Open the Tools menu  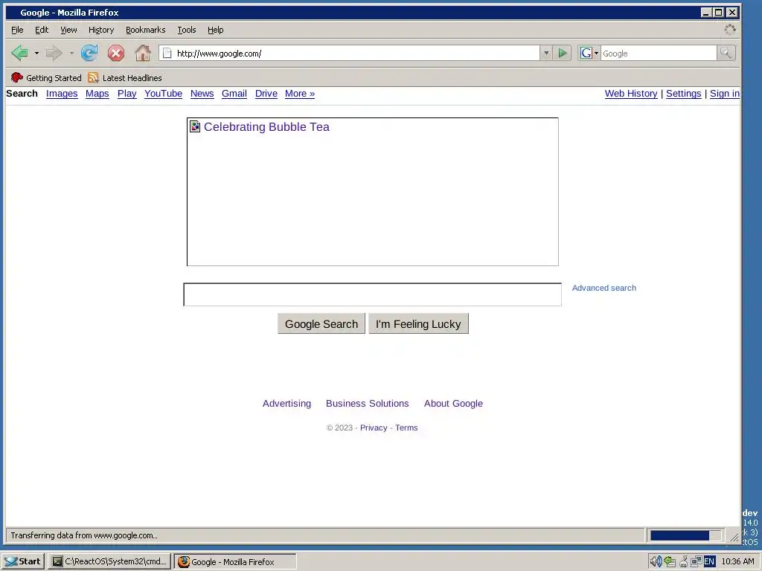tap(187, 30)
